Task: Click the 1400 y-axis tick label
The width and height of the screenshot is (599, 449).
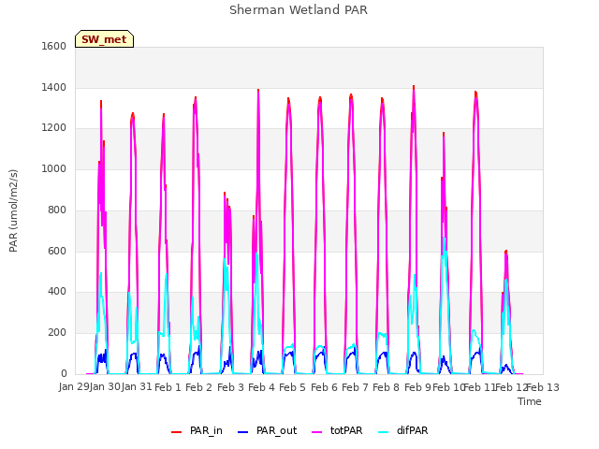Action: pos(54,87)
